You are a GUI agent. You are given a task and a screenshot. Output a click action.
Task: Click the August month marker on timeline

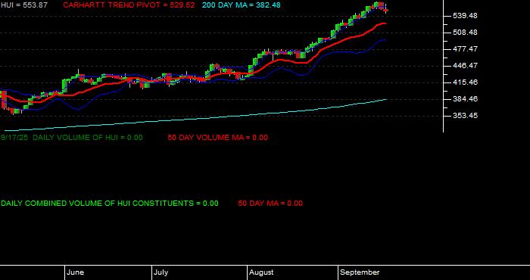(x=261, y=272)
